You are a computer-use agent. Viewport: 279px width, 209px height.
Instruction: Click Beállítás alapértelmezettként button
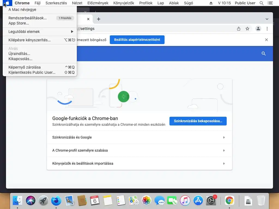pyautogui.click(x=137, y=40)
